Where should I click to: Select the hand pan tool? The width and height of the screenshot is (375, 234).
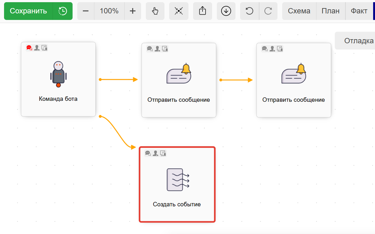click(x=155, y=11)
